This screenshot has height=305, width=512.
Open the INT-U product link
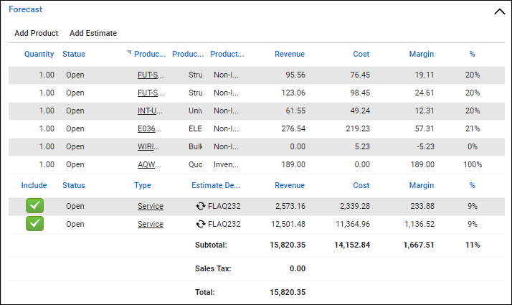click(147, 111)
